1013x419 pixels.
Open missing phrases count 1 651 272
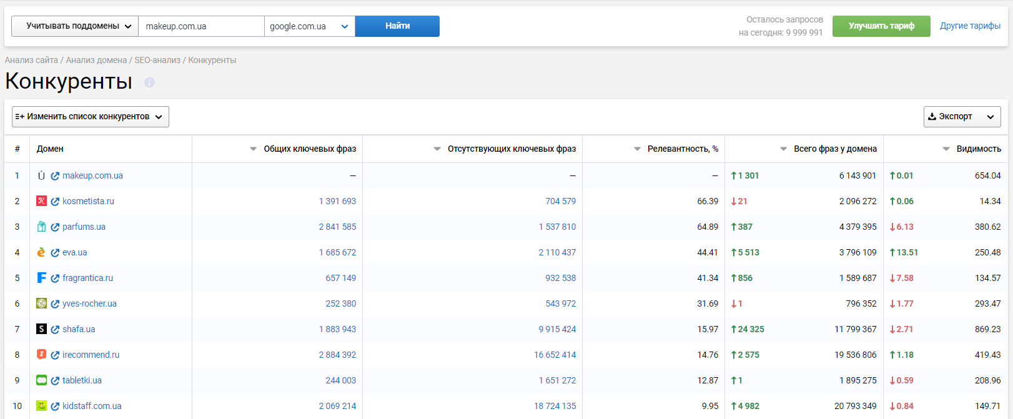click(557, 380)
